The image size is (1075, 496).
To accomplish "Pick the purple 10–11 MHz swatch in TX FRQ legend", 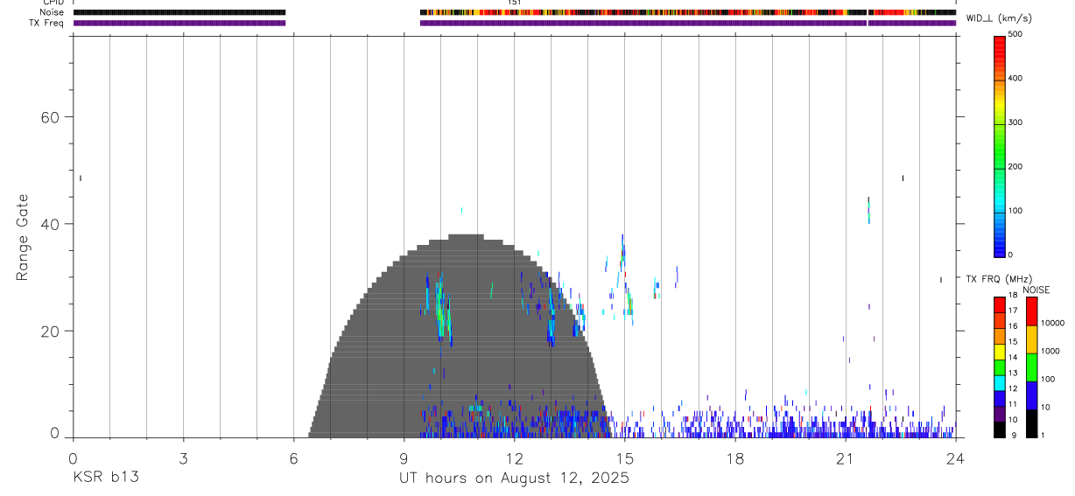I will 1000,415.
